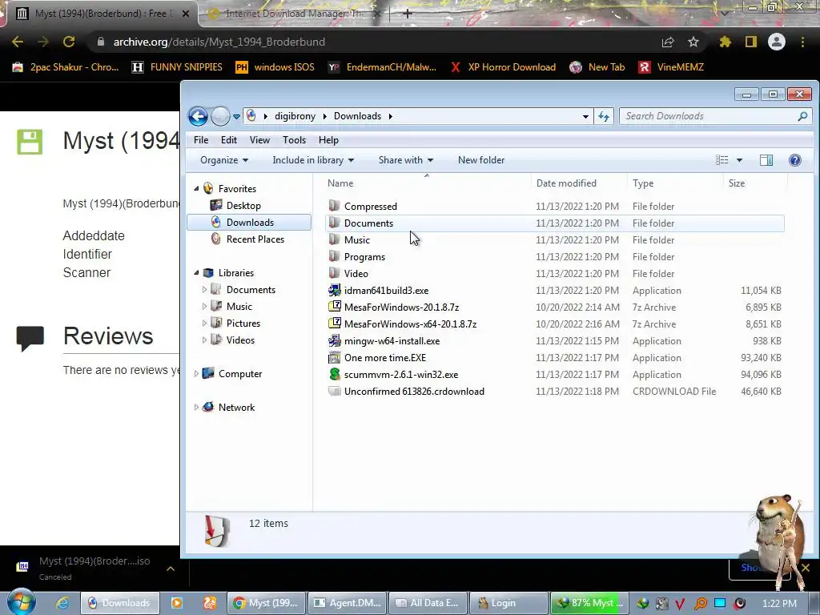
Task: Click the change view icon
Action: click(x=722, y=160)
